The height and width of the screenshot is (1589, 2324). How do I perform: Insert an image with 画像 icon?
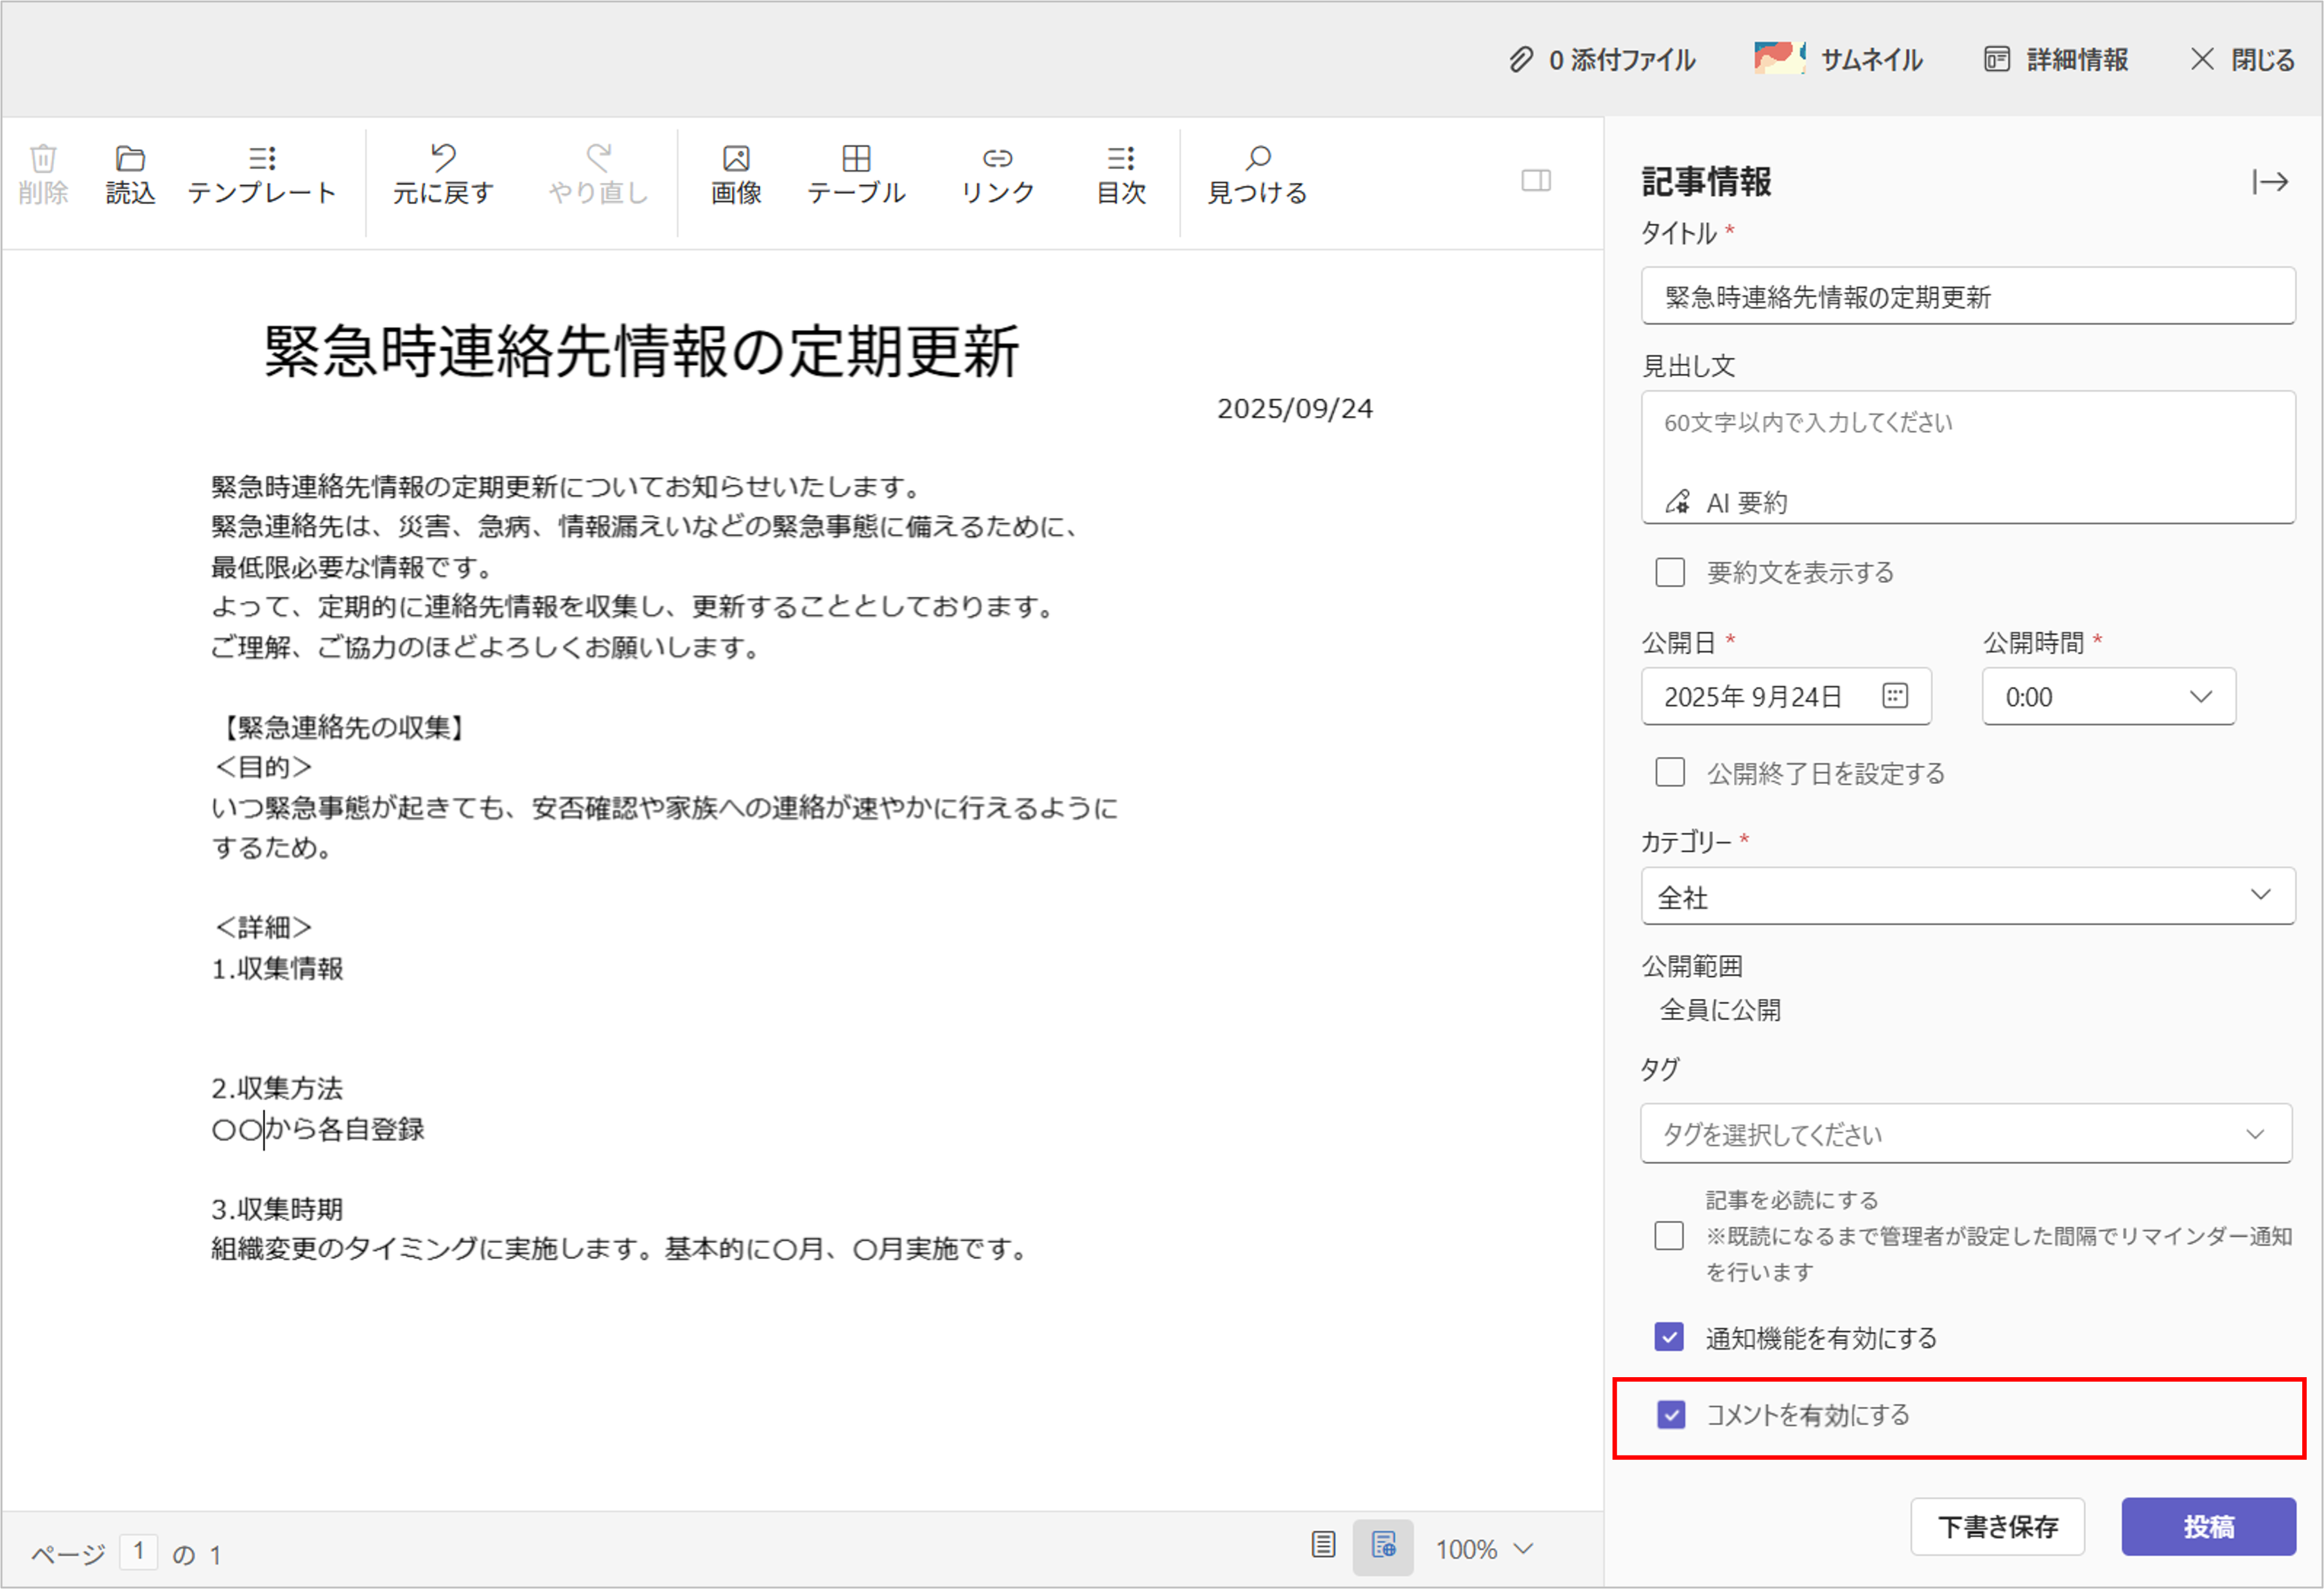click(x=736, y=159)
